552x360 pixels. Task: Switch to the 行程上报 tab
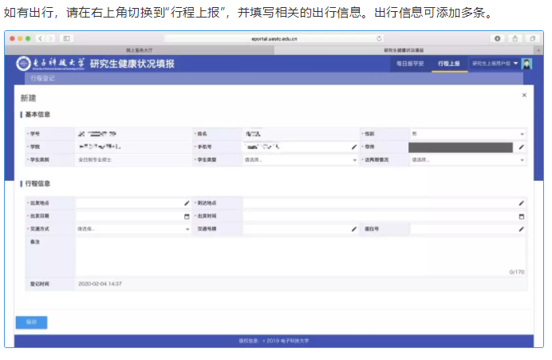tap(448, 64)
